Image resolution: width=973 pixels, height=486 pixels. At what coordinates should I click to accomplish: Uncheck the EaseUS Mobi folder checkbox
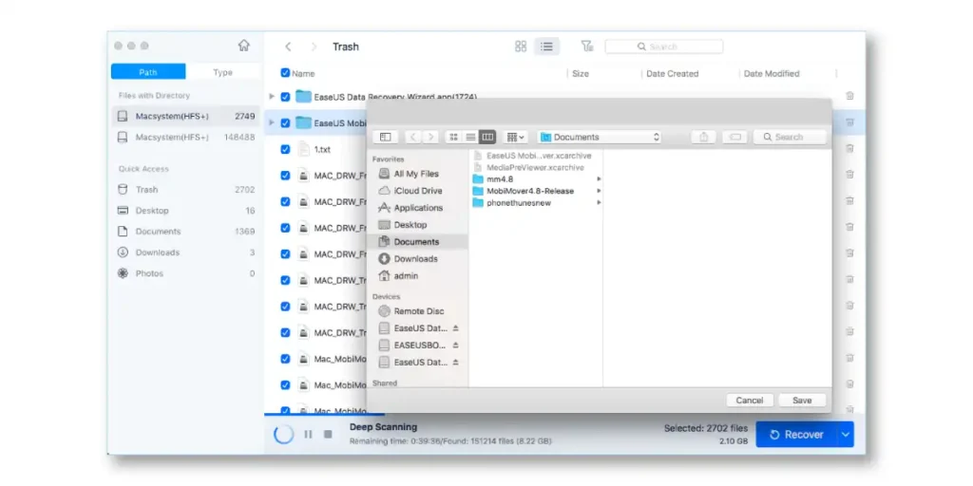(285, 122)
